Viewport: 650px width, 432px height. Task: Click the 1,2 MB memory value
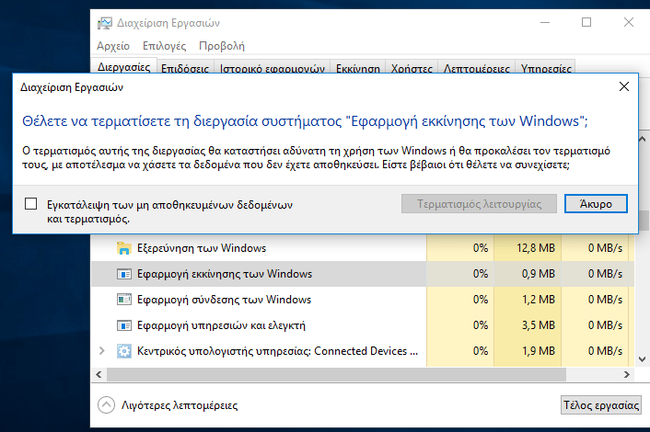(x=538, y=300)
